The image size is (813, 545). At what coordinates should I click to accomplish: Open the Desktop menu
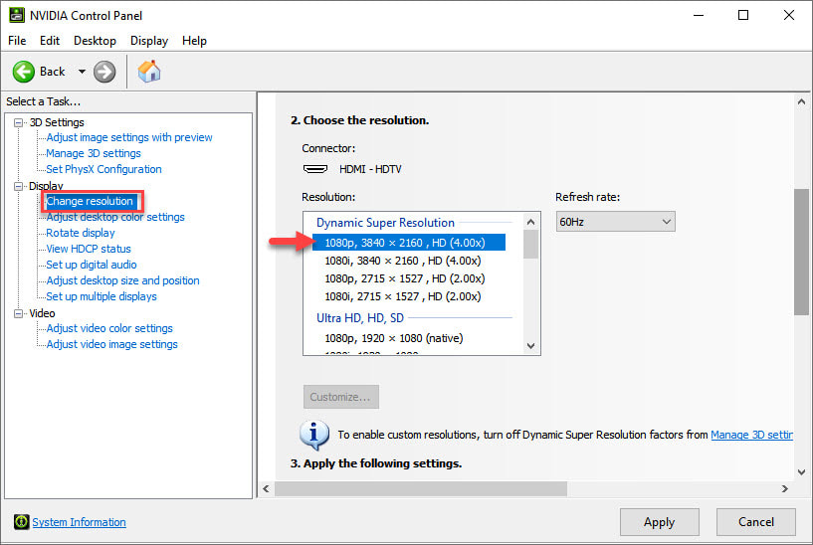click(95, 41)
